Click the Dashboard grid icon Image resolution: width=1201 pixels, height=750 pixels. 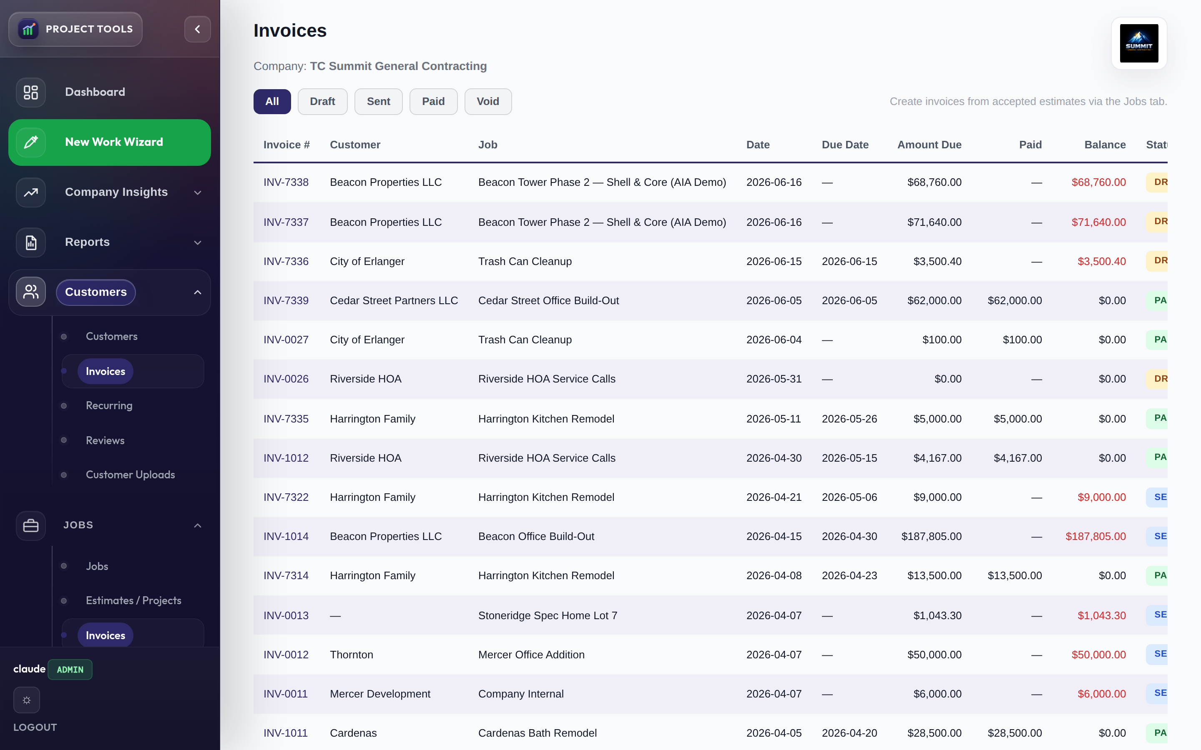click(x=31, y=92)
